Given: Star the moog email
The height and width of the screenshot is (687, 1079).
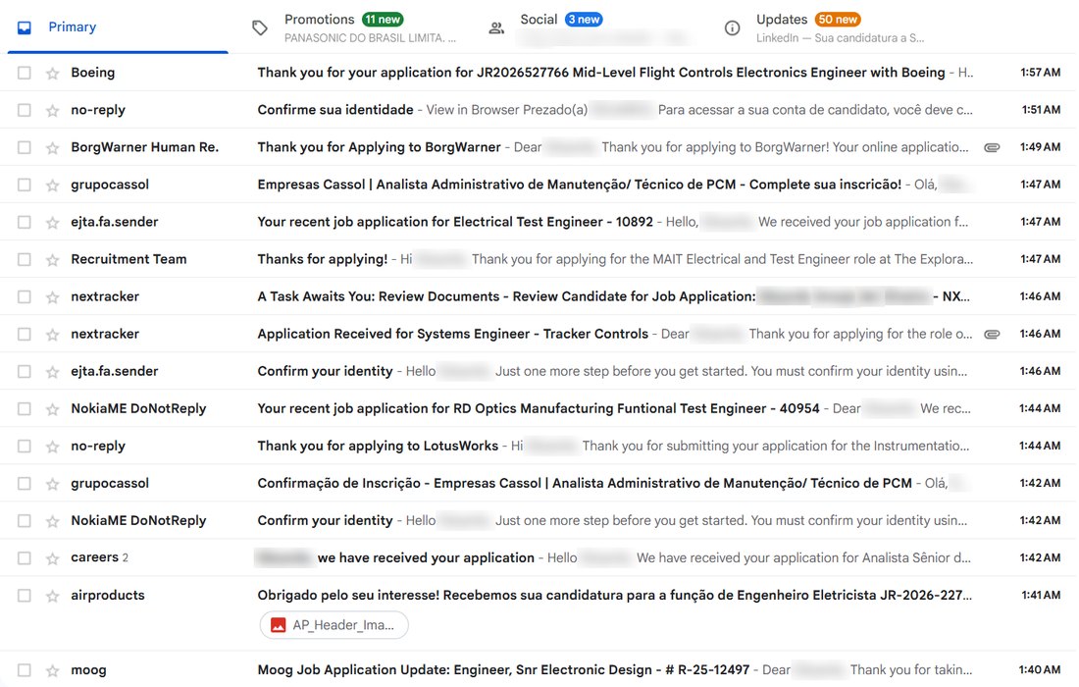Looking at the screenshot, I should tap(52, 669).
